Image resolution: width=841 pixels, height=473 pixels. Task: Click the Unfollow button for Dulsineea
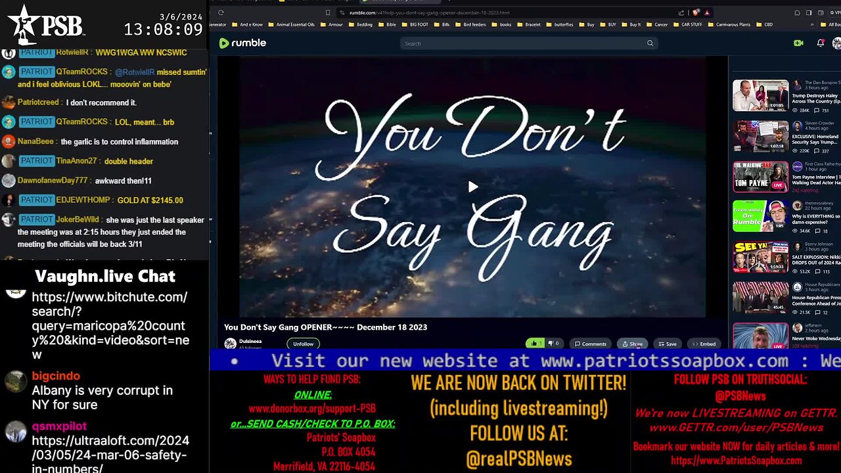[x=303, y=344]
